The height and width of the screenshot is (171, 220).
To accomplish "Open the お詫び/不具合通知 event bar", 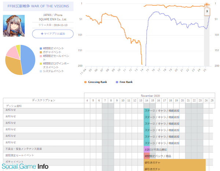I will pyautogui.click(x=155, y=150).
